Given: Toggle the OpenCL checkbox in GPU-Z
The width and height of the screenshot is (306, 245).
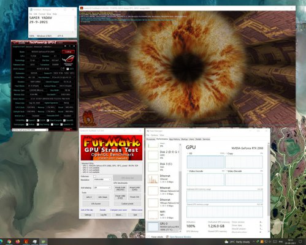Looking at the screenshot, I should click(27, 121).
